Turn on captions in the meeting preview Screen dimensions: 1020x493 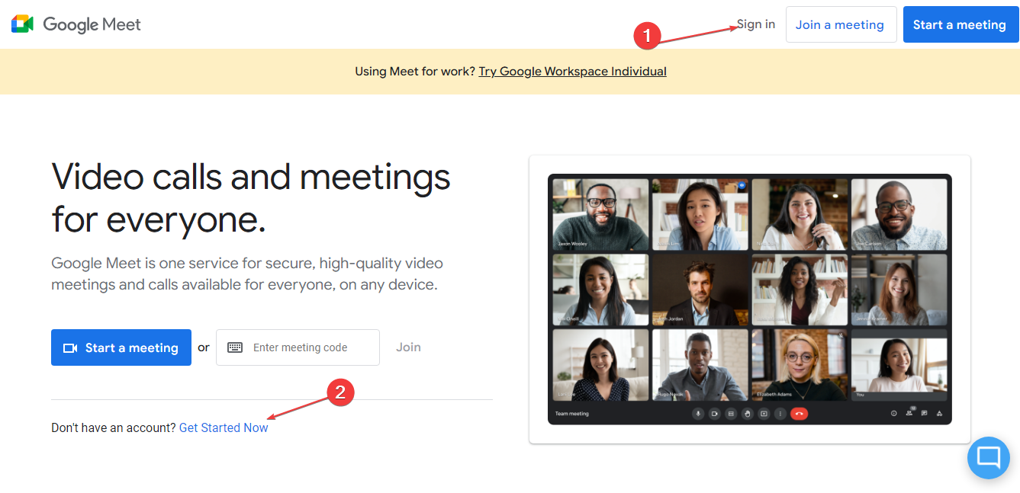point(732,413)
